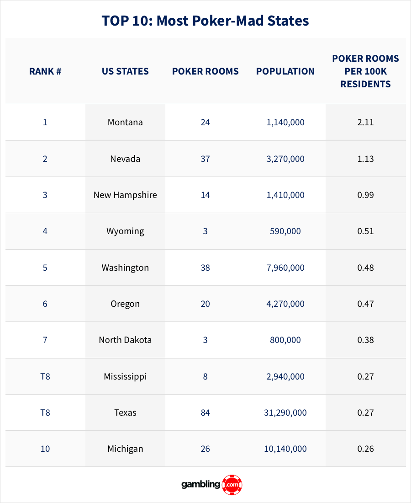Select Michigan's 0.26 per 100K value
This screenshot has width=411, height=503.
[365, 449]
